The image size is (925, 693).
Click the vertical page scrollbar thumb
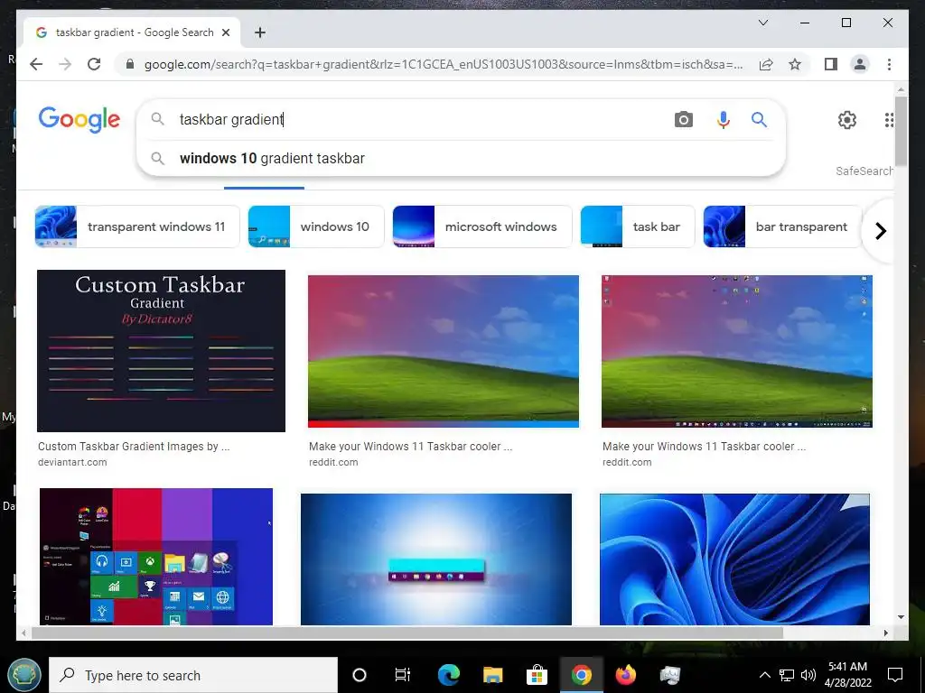901,131
